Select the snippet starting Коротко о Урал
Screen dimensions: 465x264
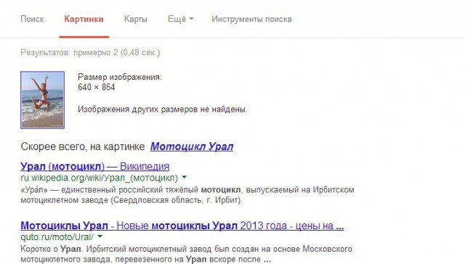coord(186,254)
